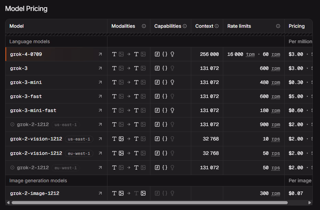Click the eu-west-1 badge beside grok-2-1212
Viewport: 320px width, 210px height.
click(x=66, y=168)
